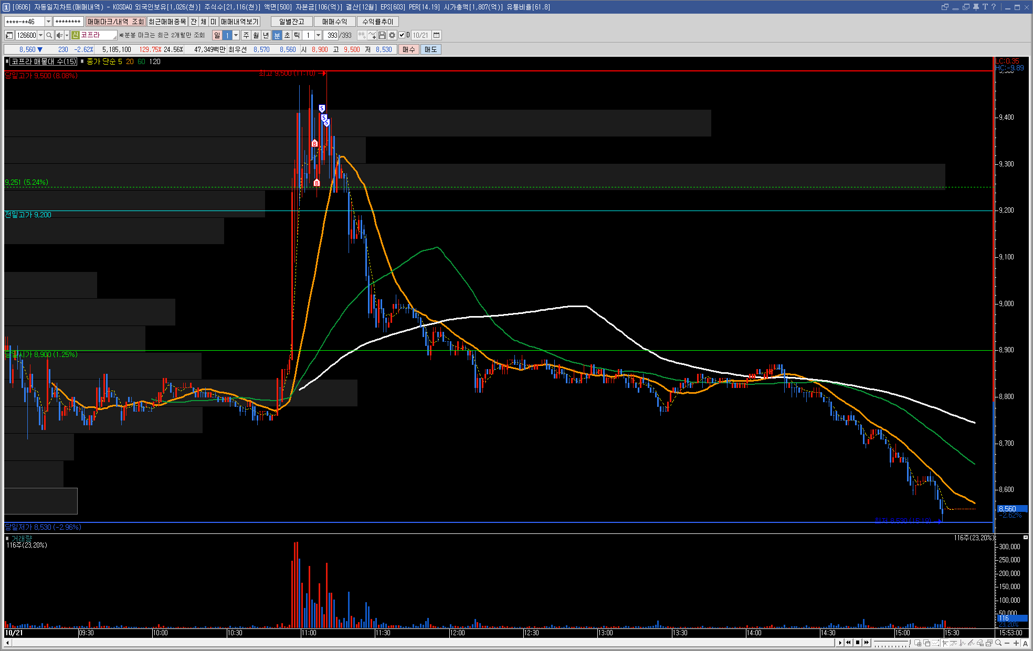Click the 매매내역보기 button
This screenshot has width=1033, height=651.
[240, 22]
